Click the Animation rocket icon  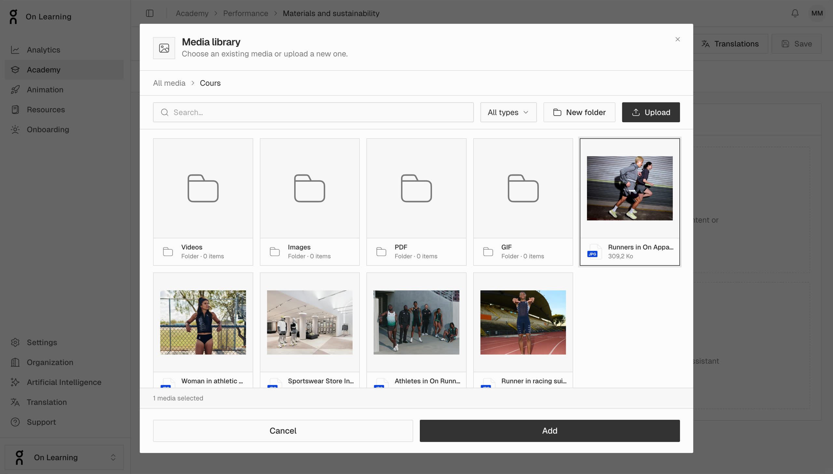15,89
